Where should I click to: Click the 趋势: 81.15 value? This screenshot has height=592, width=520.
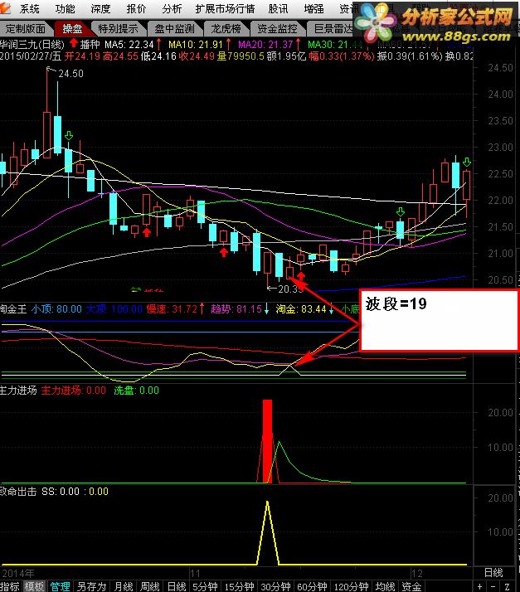(236, 309)
